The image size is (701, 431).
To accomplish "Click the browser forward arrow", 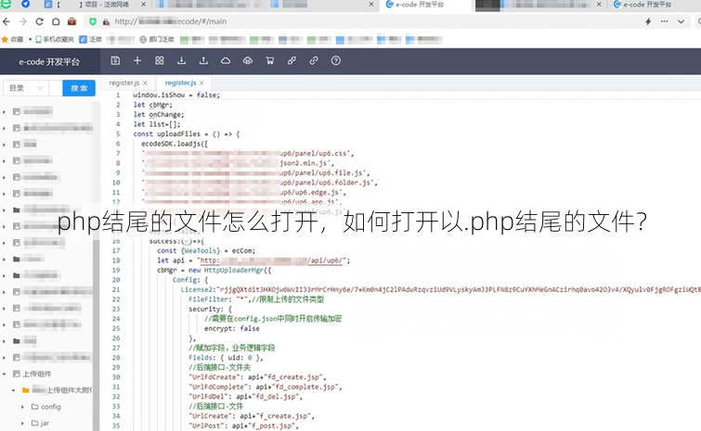I will (x=23, y=21).
